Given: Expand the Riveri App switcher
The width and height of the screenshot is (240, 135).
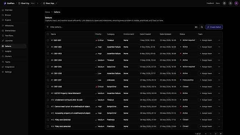Looking at the screenshot, I should pyautogui.click(x=56, y=3).
